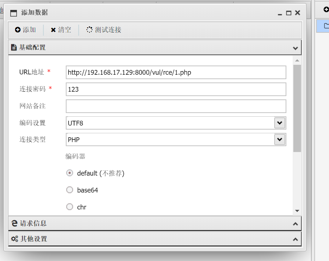Click the 基础配置 document icon
The width and height of the screenshot is (329, 261).
point(14,47)
